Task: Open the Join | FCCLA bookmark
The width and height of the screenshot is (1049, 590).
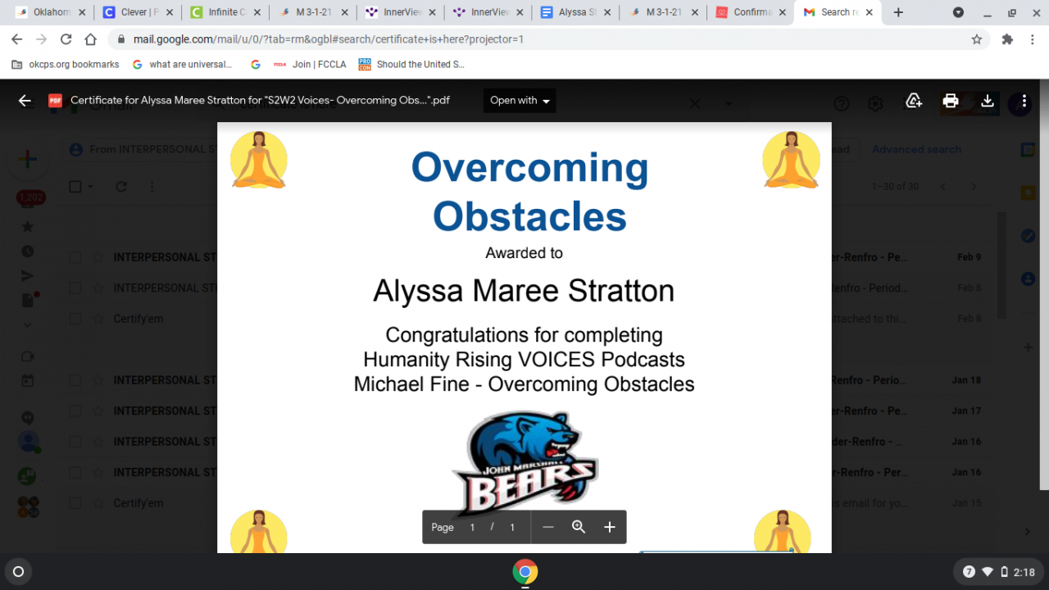Action: (x=310, y=64)
